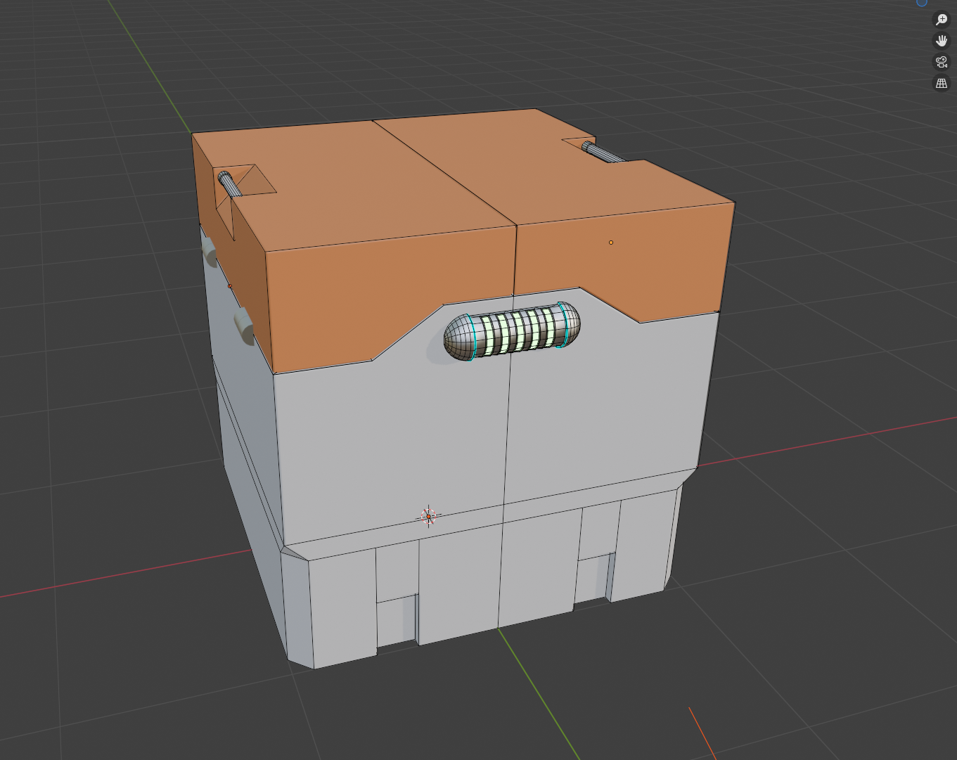This screenshot has height=760, width=957.
Task: Click the small origin dot on left side
Action: pyautogui.click(x=230, y=286)
